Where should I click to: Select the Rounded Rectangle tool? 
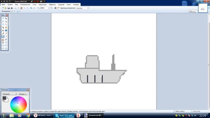6,46
